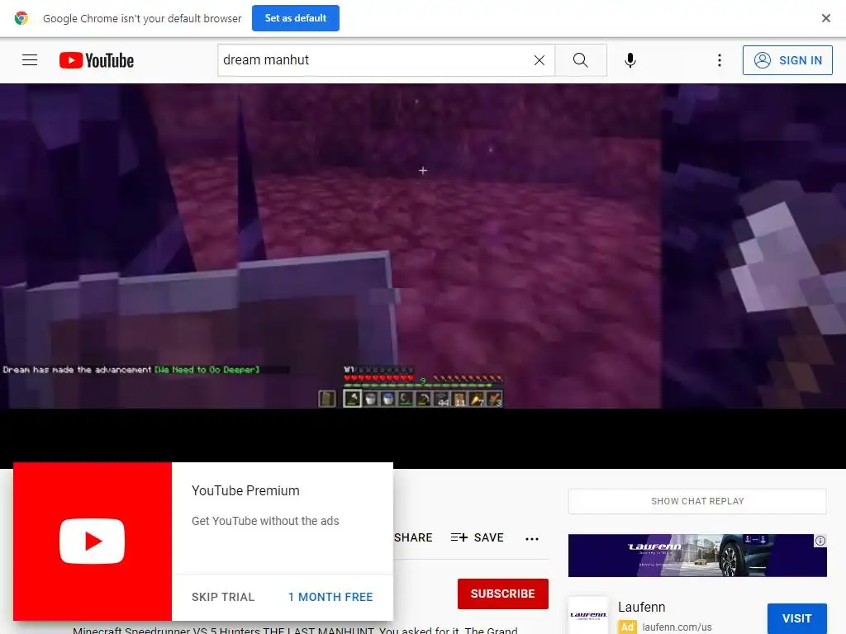
Task: Click the Minecraft Speedrunner description text
Action: pyautogui.click(x=295, y=630)
